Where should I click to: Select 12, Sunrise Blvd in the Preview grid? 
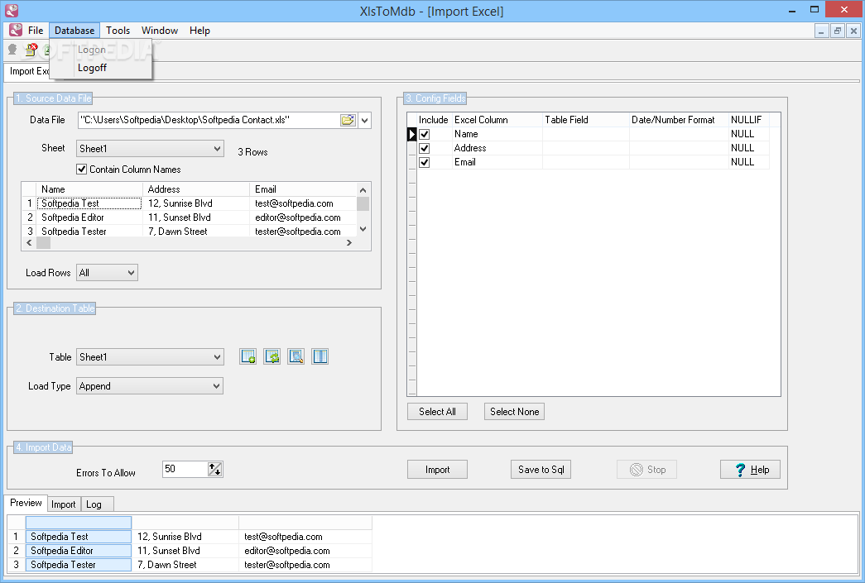pyautogui.click(x=185, y=537)
